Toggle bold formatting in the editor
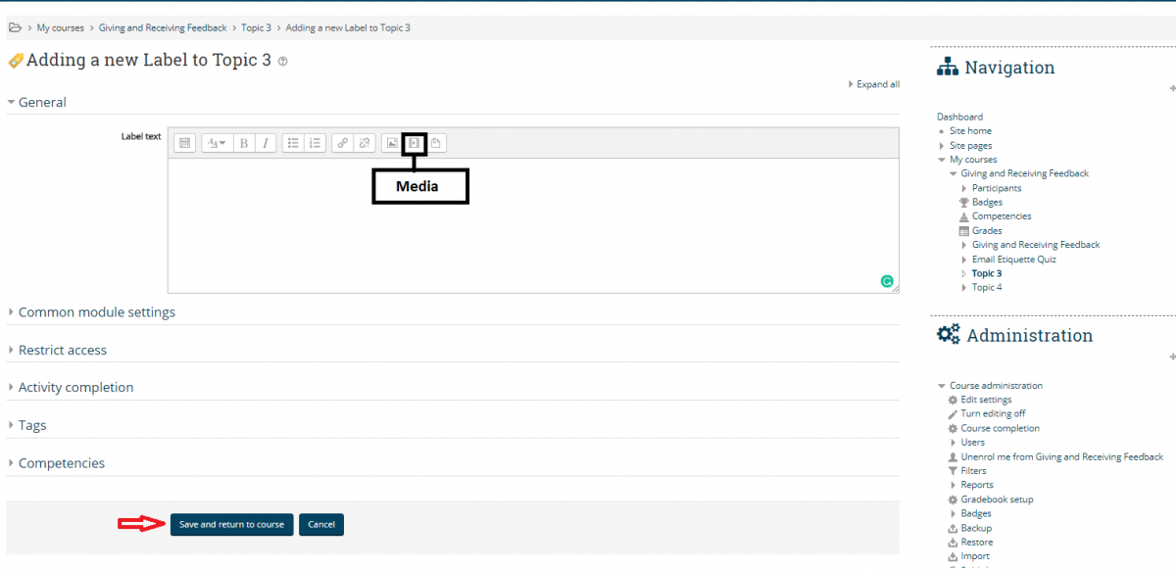The image size is (1176, 570). pyautogui.click(x=243, y=143)
